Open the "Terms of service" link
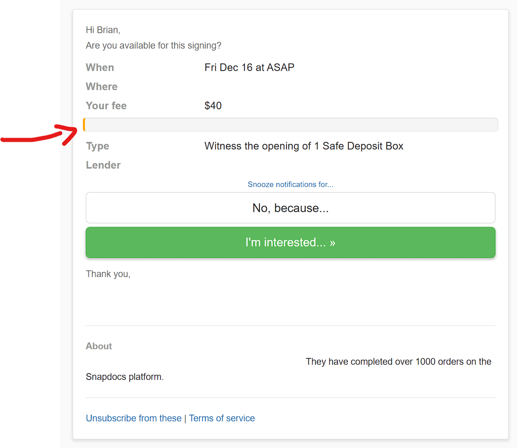 coord(222,418)
